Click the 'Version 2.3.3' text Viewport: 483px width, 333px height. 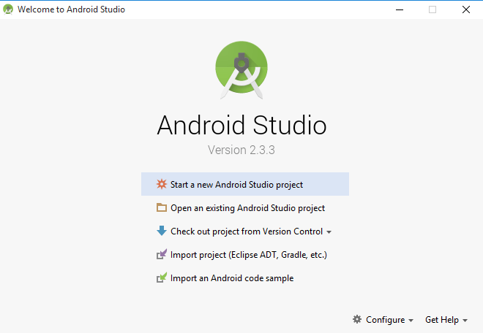[x=241, y=150]
